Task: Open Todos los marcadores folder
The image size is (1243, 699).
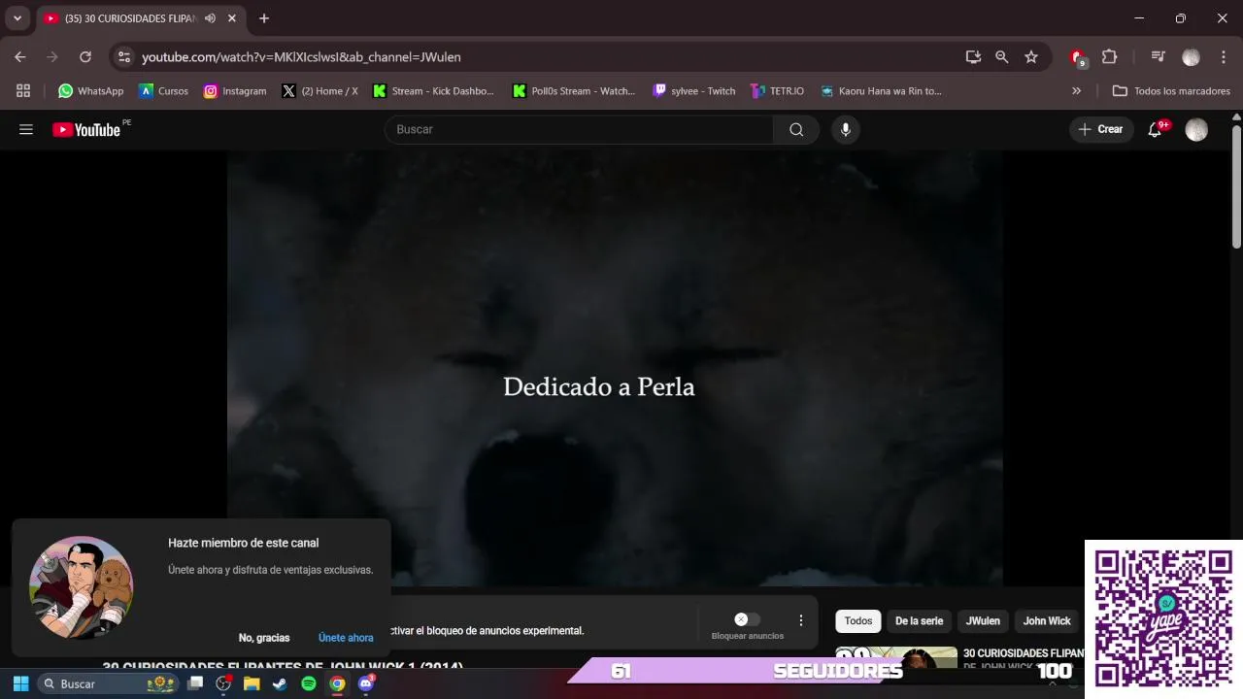Action: [1171, 91]
